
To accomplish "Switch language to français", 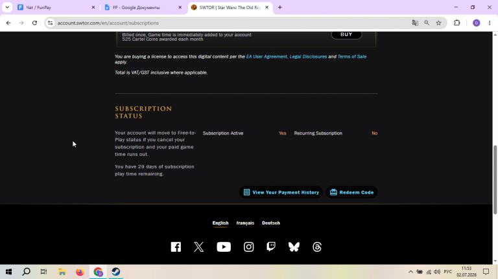I will (x=245, y=223).
